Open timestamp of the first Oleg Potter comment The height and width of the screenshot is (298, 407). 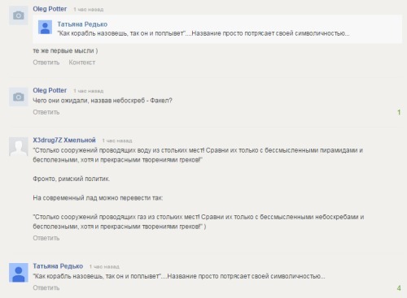[89, 10]
